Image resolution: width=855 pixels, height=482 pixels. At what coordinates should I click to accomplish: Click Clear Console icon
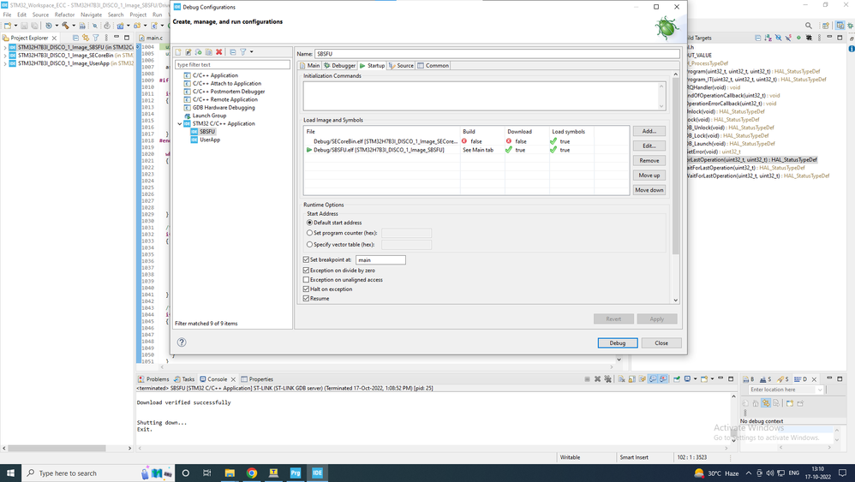[621, 379]
